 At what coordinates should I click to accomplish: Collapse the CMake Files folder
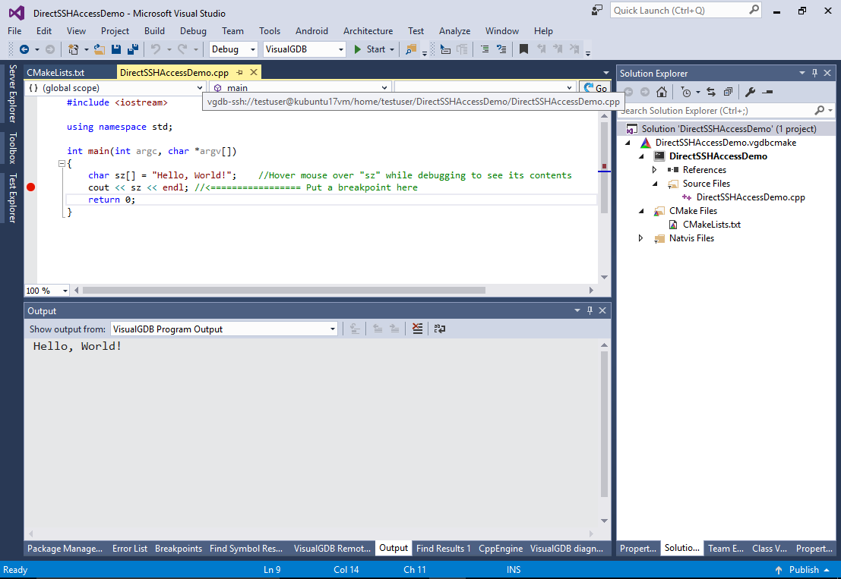pyautogui.click(x=641, y=211)
